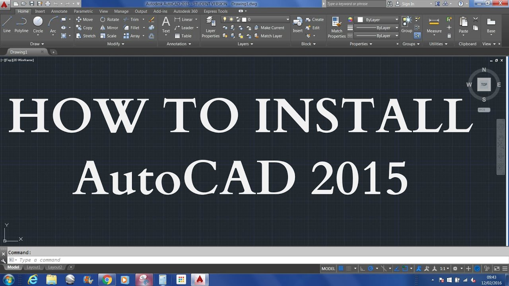
Task: Open the layer selection dropdown
Action: point(256,19)
